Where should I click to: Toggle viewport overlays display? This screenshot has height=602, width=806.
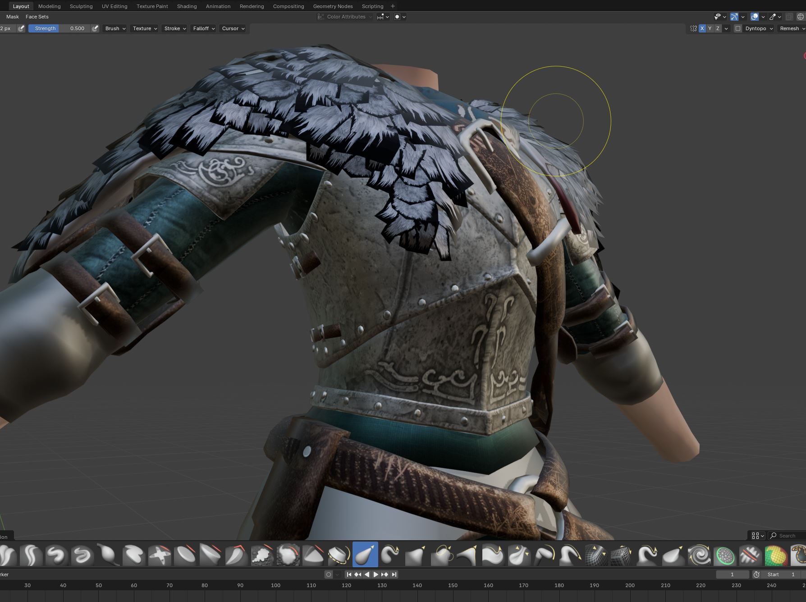pyautogui.click(x=755, y=17)
